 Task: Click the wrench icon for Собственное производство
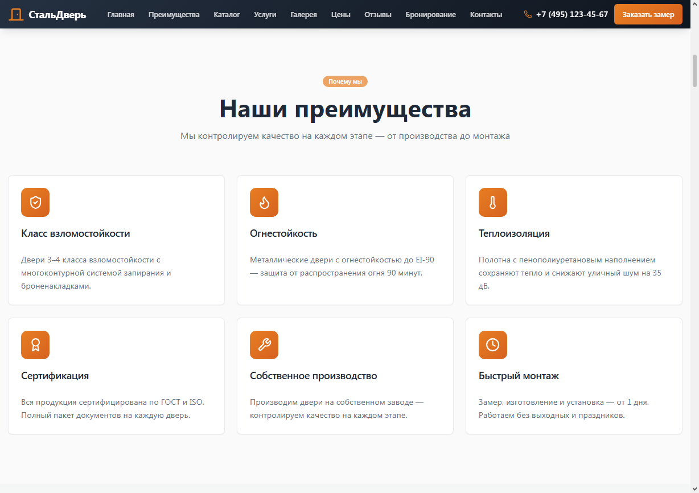[x=264, y=345]
